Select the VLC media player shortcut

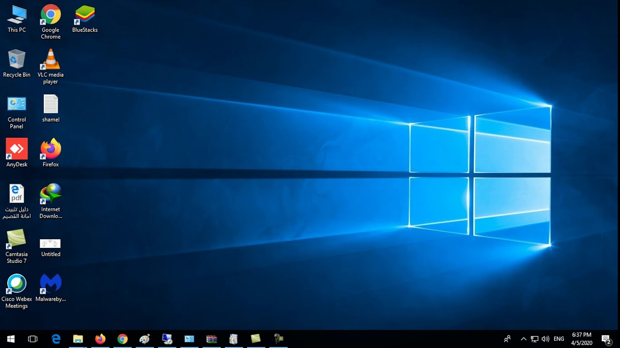tap(50, 67)
